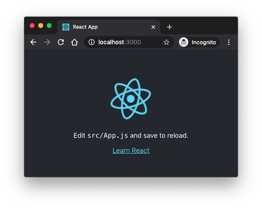Click the forward navigation arrow
The image size is (262, 209).
[x=47, y=42]
